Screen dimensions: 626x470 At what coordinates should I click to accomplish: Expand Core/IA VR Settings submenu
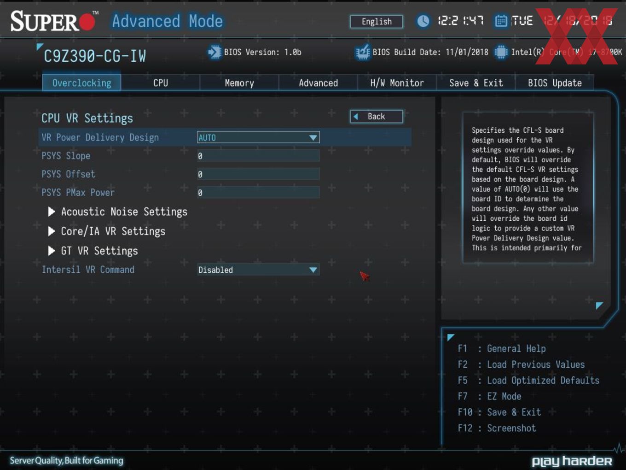tap(107, 231)
